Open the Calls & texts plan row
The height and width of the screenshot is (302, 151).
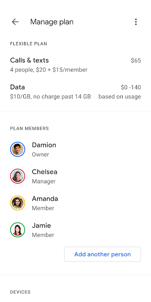click(x=75, y=65)
